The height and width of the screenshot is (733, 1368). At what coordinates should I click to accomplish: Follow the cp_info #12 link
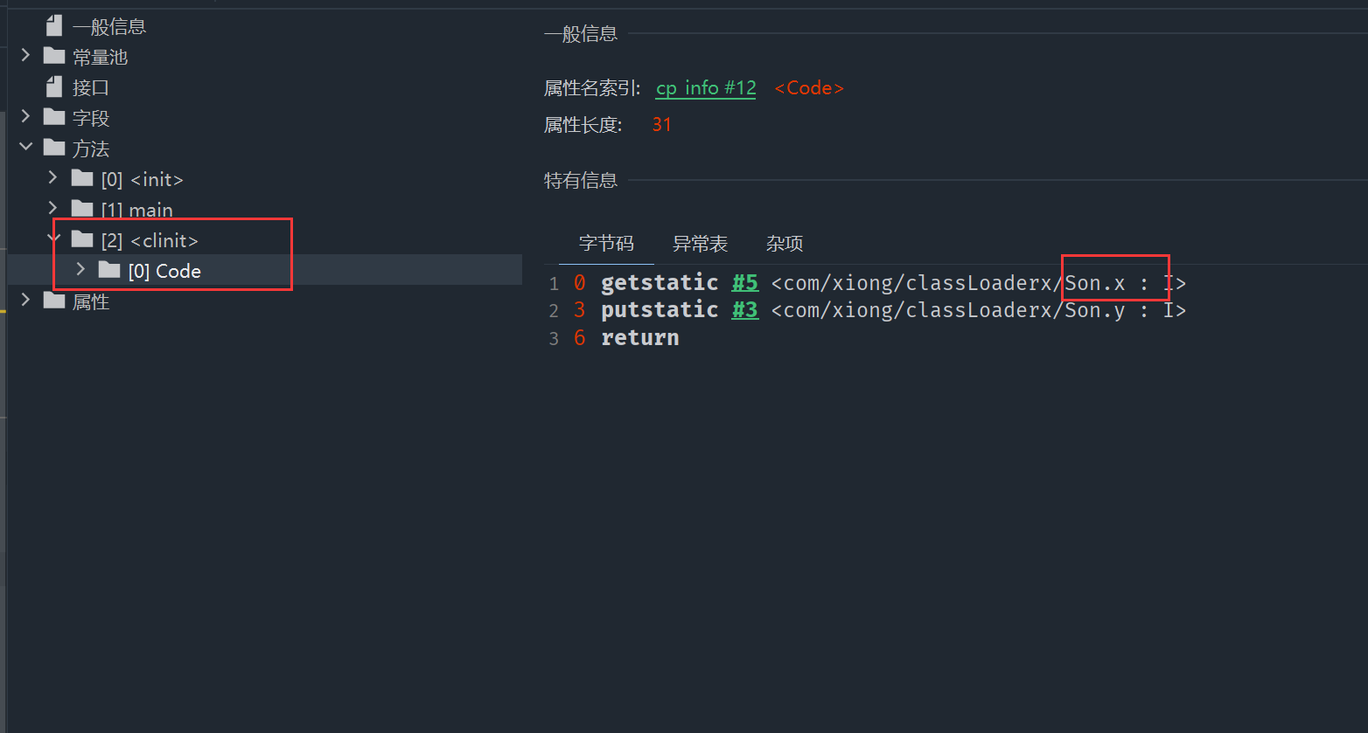[705, 88]
